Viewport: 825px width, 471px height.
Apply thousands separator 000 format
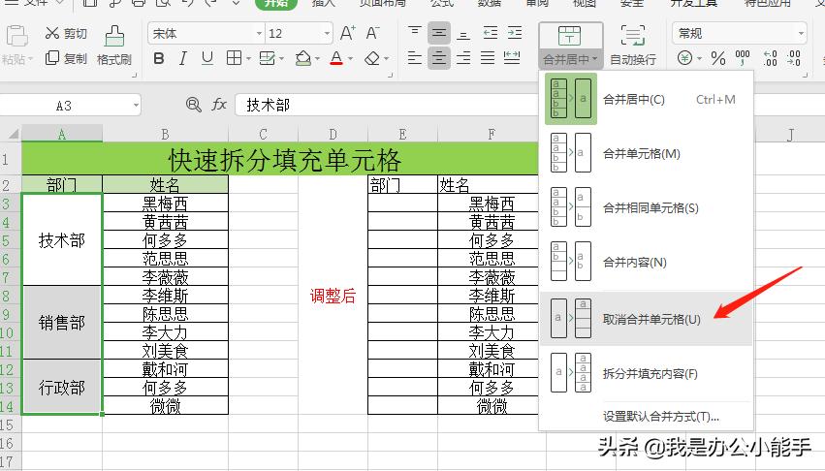click(x=743, y=57)
